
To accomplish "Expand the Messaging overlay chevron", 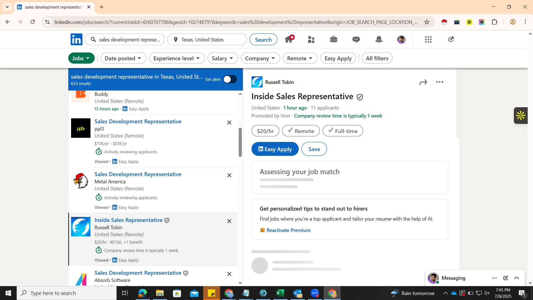I will [x=517, y=278].
